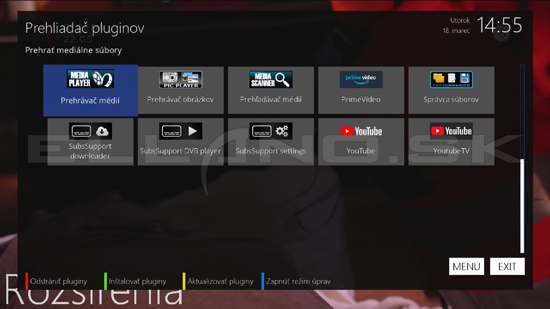Click the plugin list vertical scrollbar
The height and width of the screenshot is (309, 550).
(522, 159)
